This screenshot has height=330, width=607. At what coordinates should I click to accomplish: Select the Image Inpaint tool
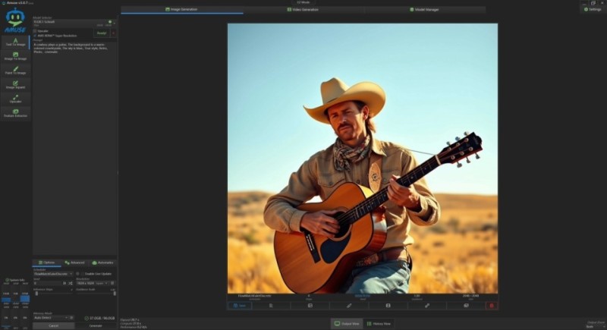(x=16, y=84)
